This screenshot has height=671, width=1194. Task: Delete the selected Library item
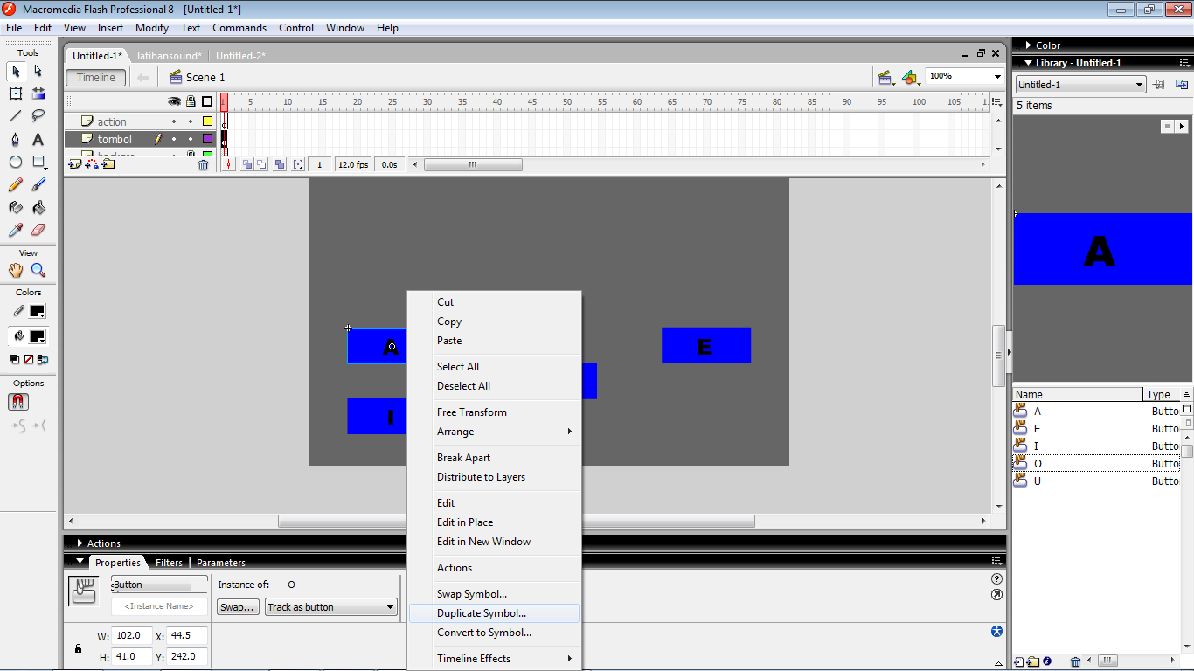pos(1076,662)
